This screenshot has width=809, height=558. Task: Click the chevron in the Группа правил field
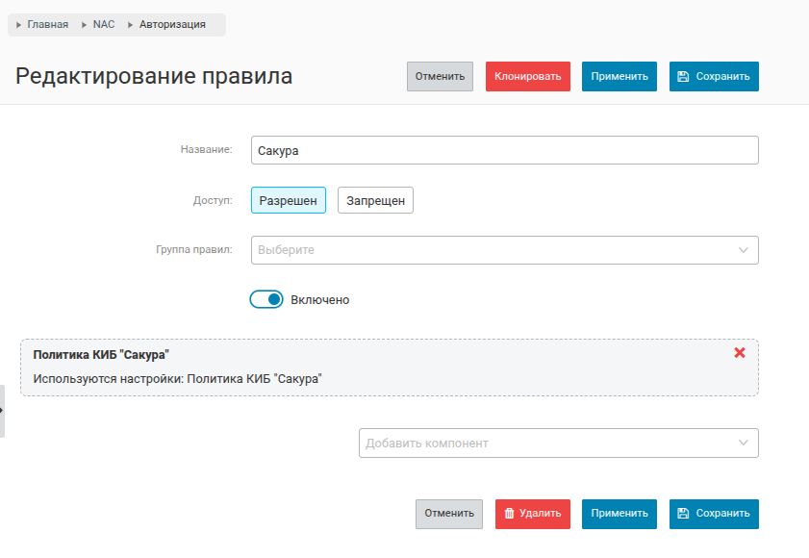click(743, 250)
